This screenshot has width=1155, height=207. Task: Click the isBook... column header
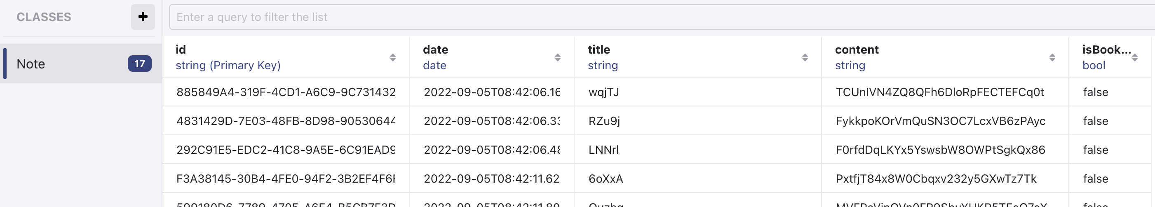[1110, 57]
